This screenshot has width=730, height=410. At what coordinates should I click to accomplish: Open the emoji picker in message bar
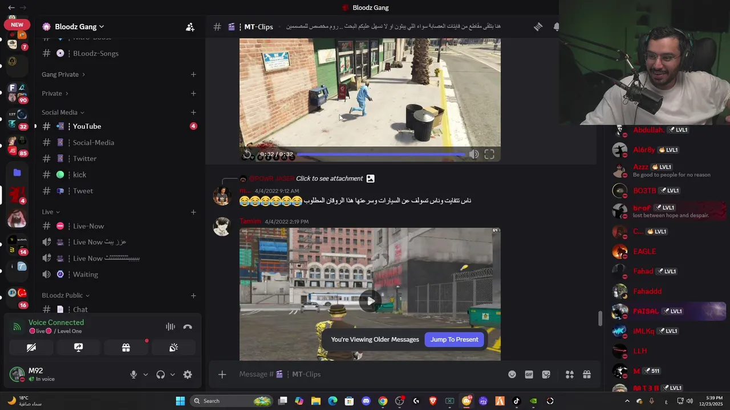pyautogui.click(x=512, y=374)
